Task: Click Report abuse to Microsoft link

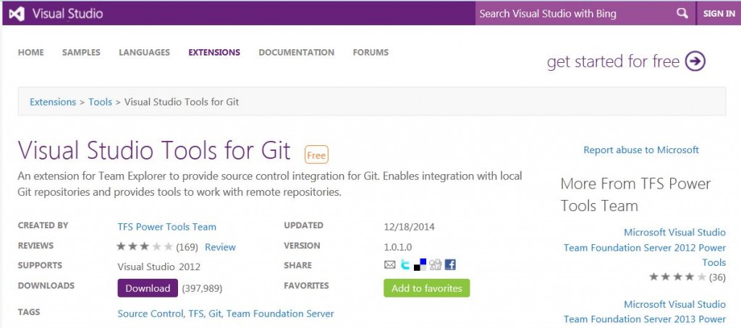Action: 641,150
